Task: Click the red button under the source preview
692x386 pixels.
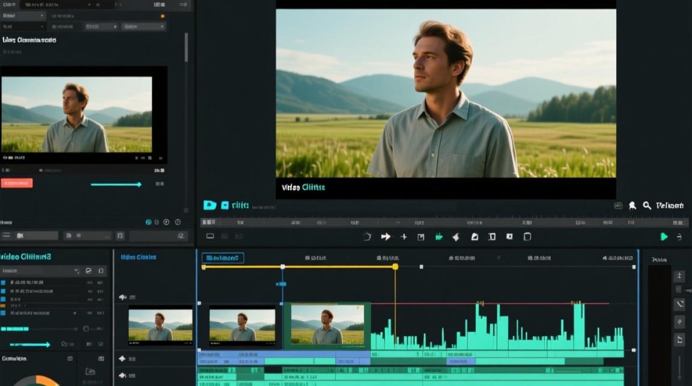Action: tap(16, 183)
